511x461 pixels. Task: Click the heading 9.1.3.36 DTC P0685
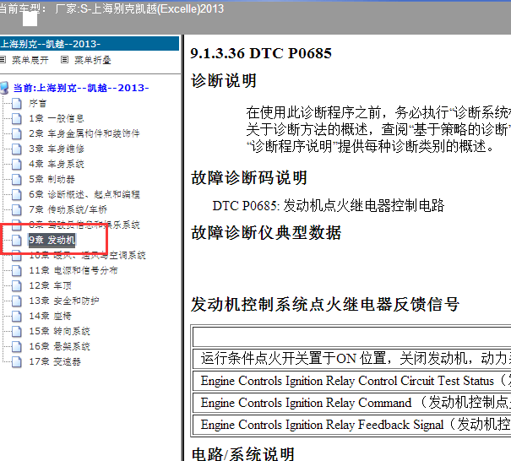pyautogui.click(x=261, y=53)
